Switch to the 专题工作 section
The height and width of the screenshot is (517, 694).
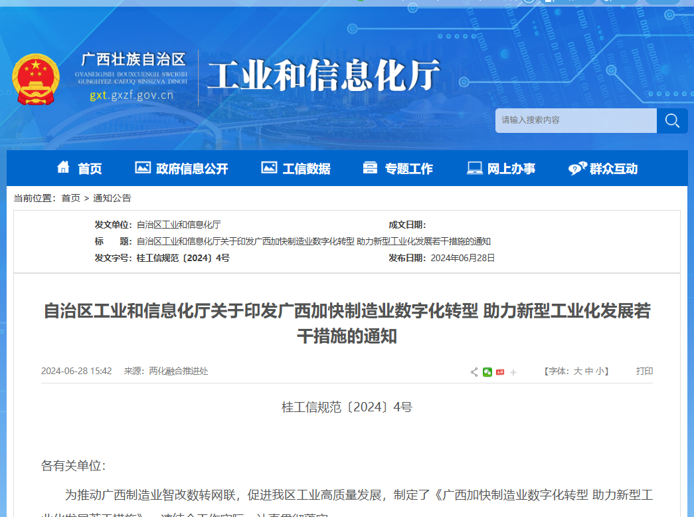click(x=408, y=168)
